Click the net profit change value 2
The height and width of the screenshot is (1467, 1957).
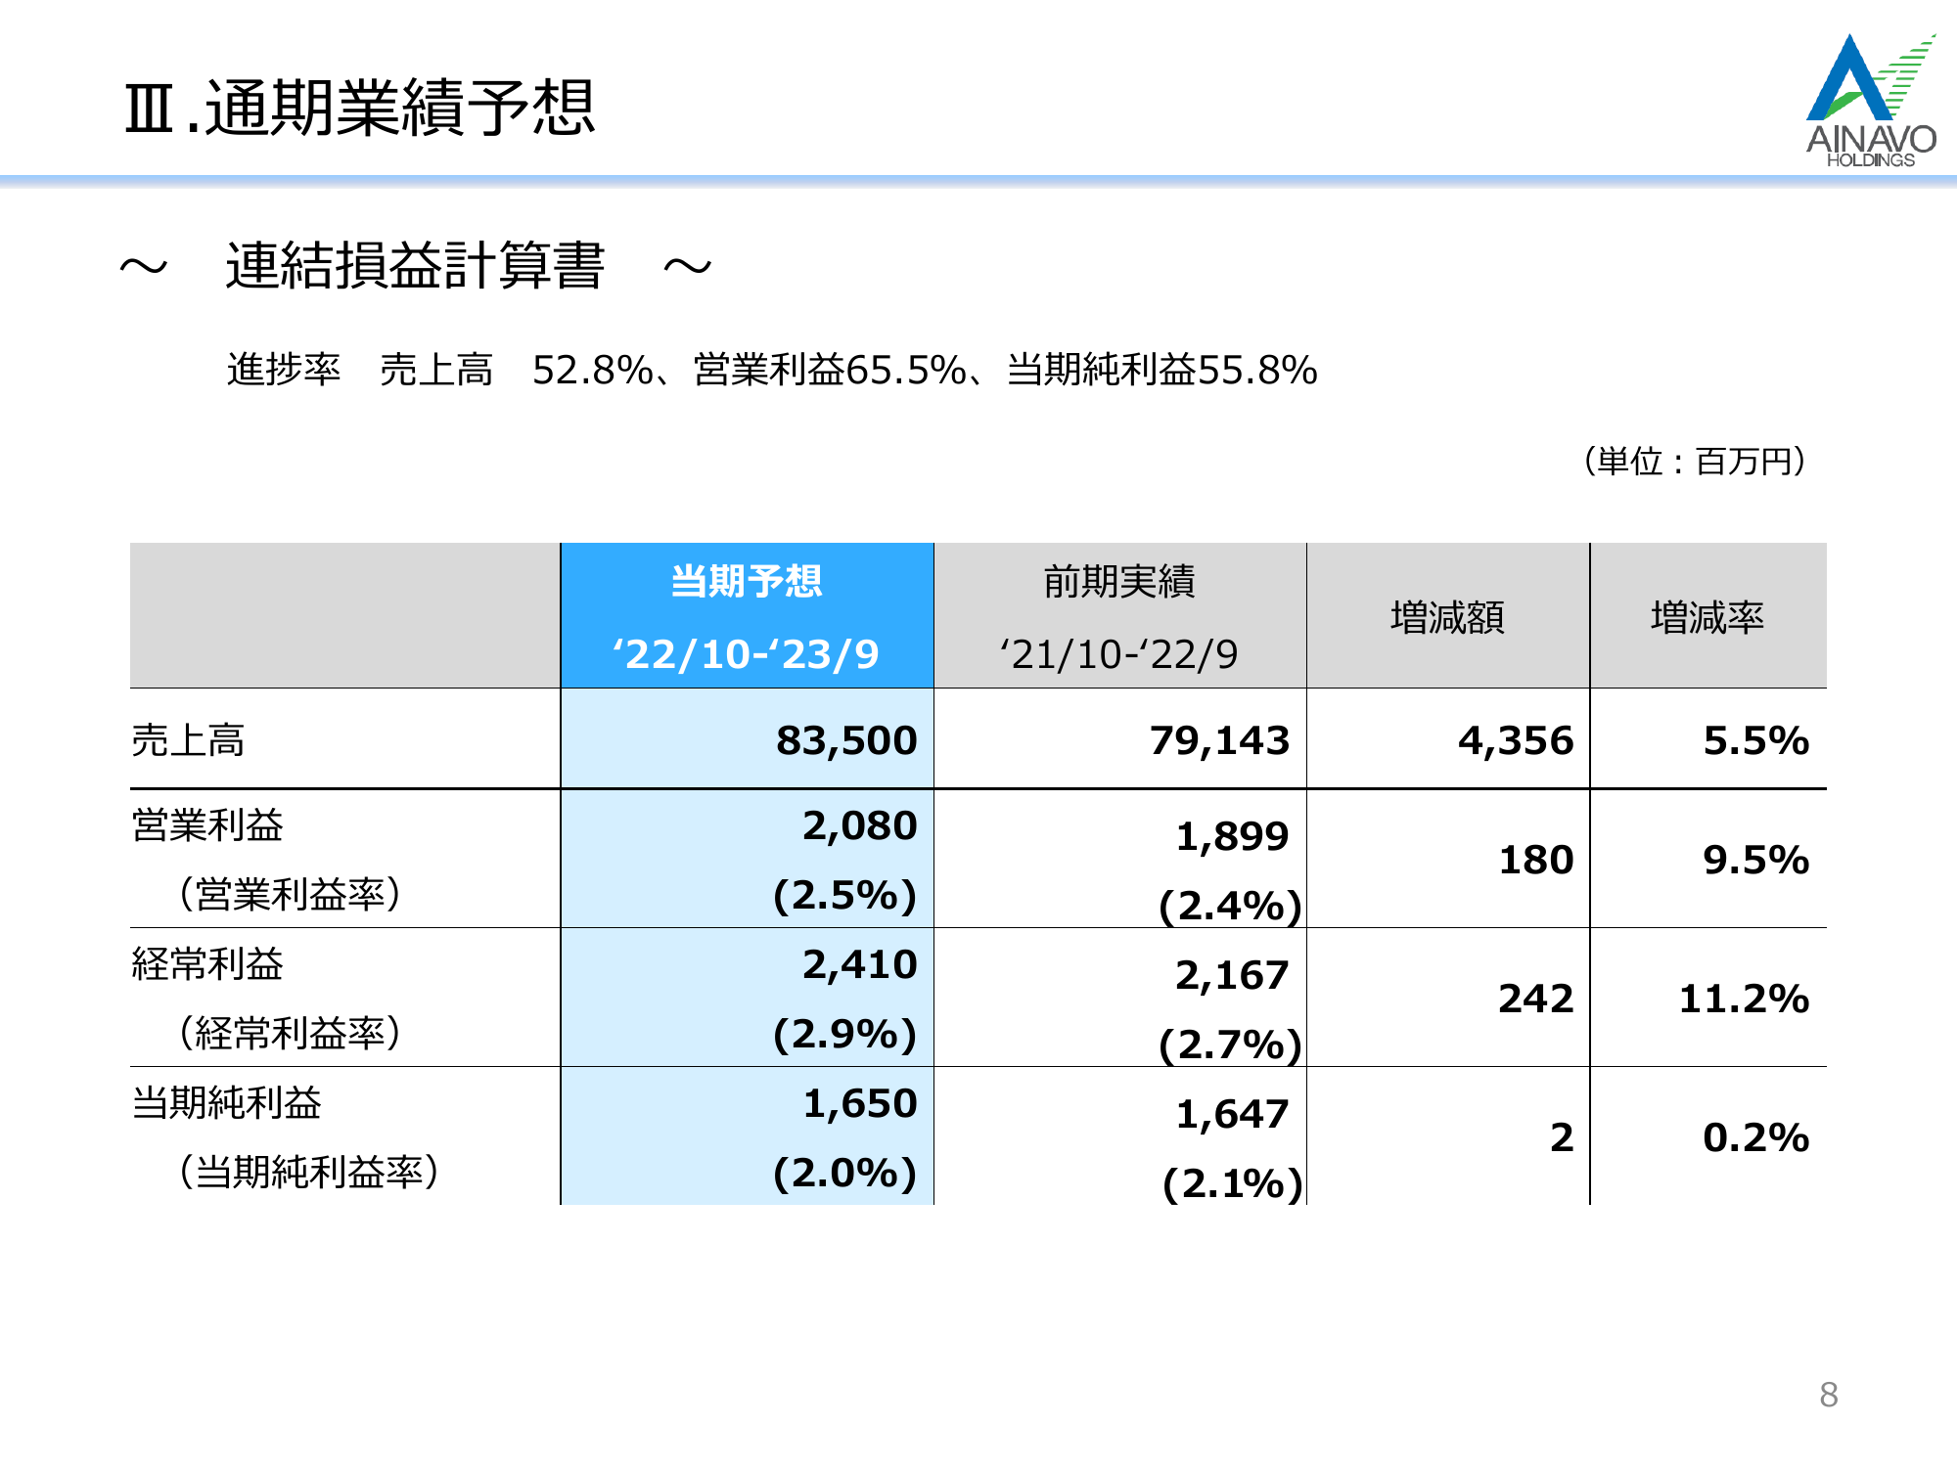(x=1562, y=1137)
